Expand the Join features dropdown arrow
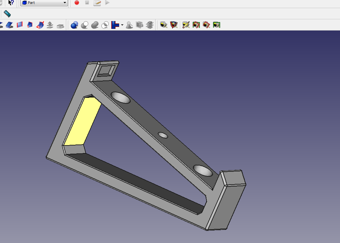 click(x=122, y=25)
